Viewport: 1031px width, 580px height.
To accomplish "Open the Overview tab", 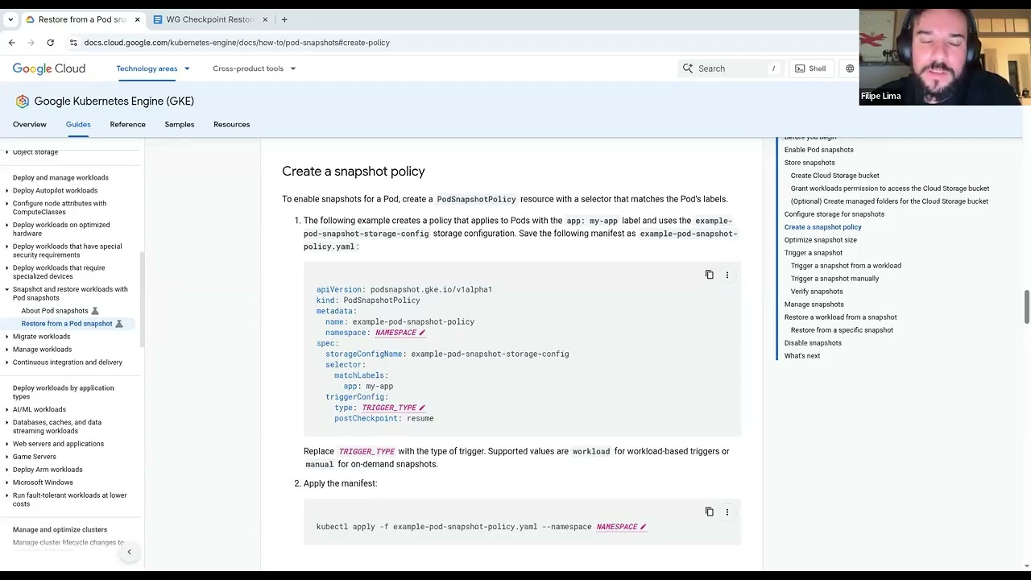I will tap(30, 125).
